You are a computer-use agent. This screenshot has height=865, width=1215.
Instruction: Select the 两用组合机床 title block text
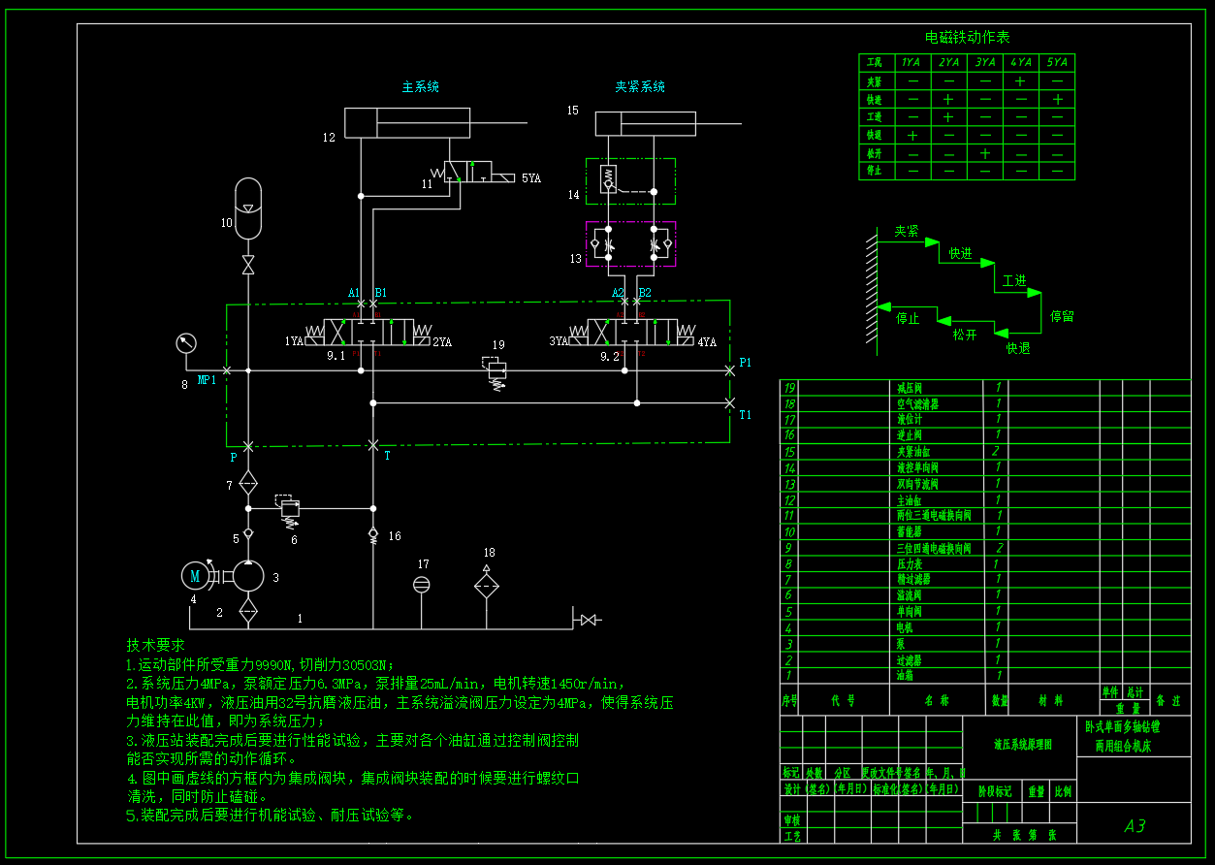[x=1123, y=747]
